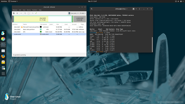
Task: Open the GParted menu
Action: tap(15, 10)
